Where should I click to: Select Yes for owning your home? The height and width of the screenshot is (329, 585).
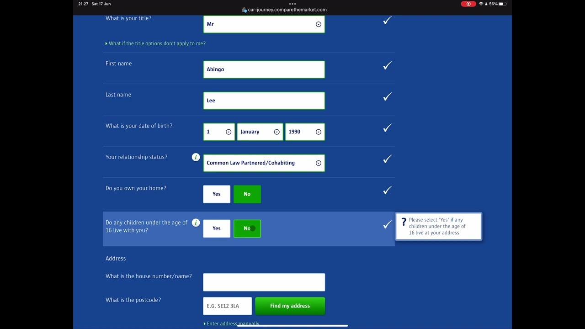217,194
